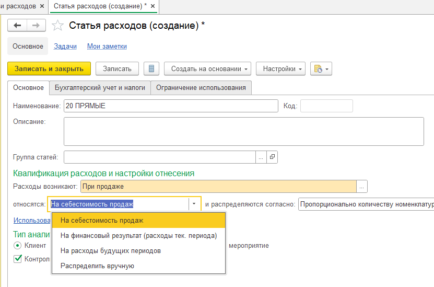Image resolution: width=434 pixels, height=287 pixels.
Task: Click into the Описание text area
Action: click(243, 131)
